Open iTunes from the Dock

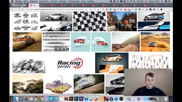[133, 99]
